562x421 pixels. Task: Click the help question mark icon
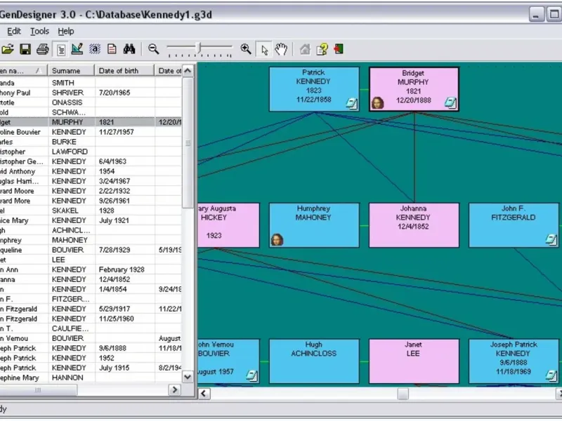coord(322,49)
